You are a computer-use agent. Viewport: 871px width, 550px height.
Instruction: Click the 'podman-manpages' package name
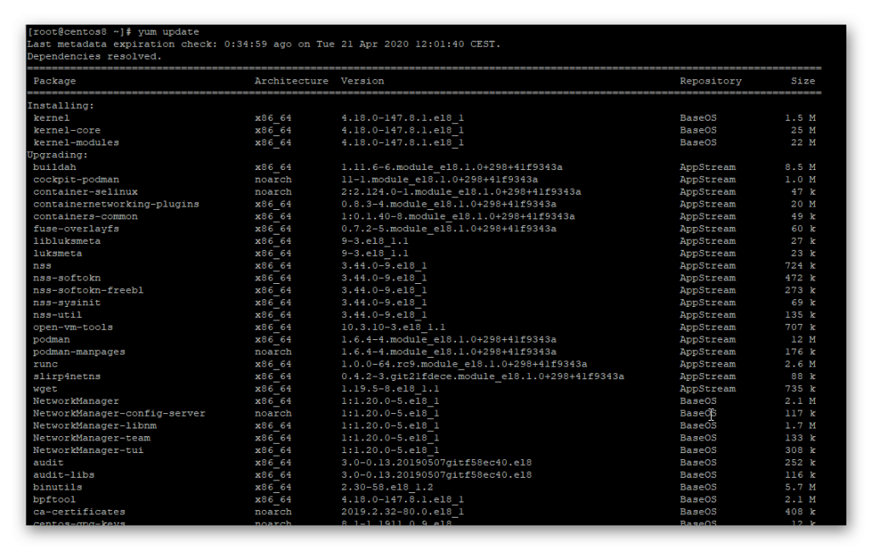click(x=79, y=352)
